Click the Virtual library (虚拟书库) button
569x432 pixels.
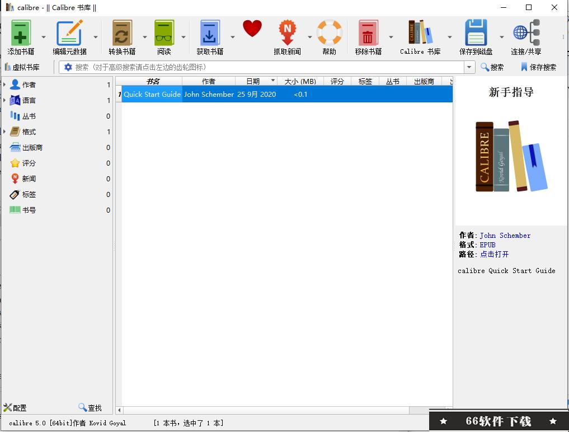[x=22, y=67]
